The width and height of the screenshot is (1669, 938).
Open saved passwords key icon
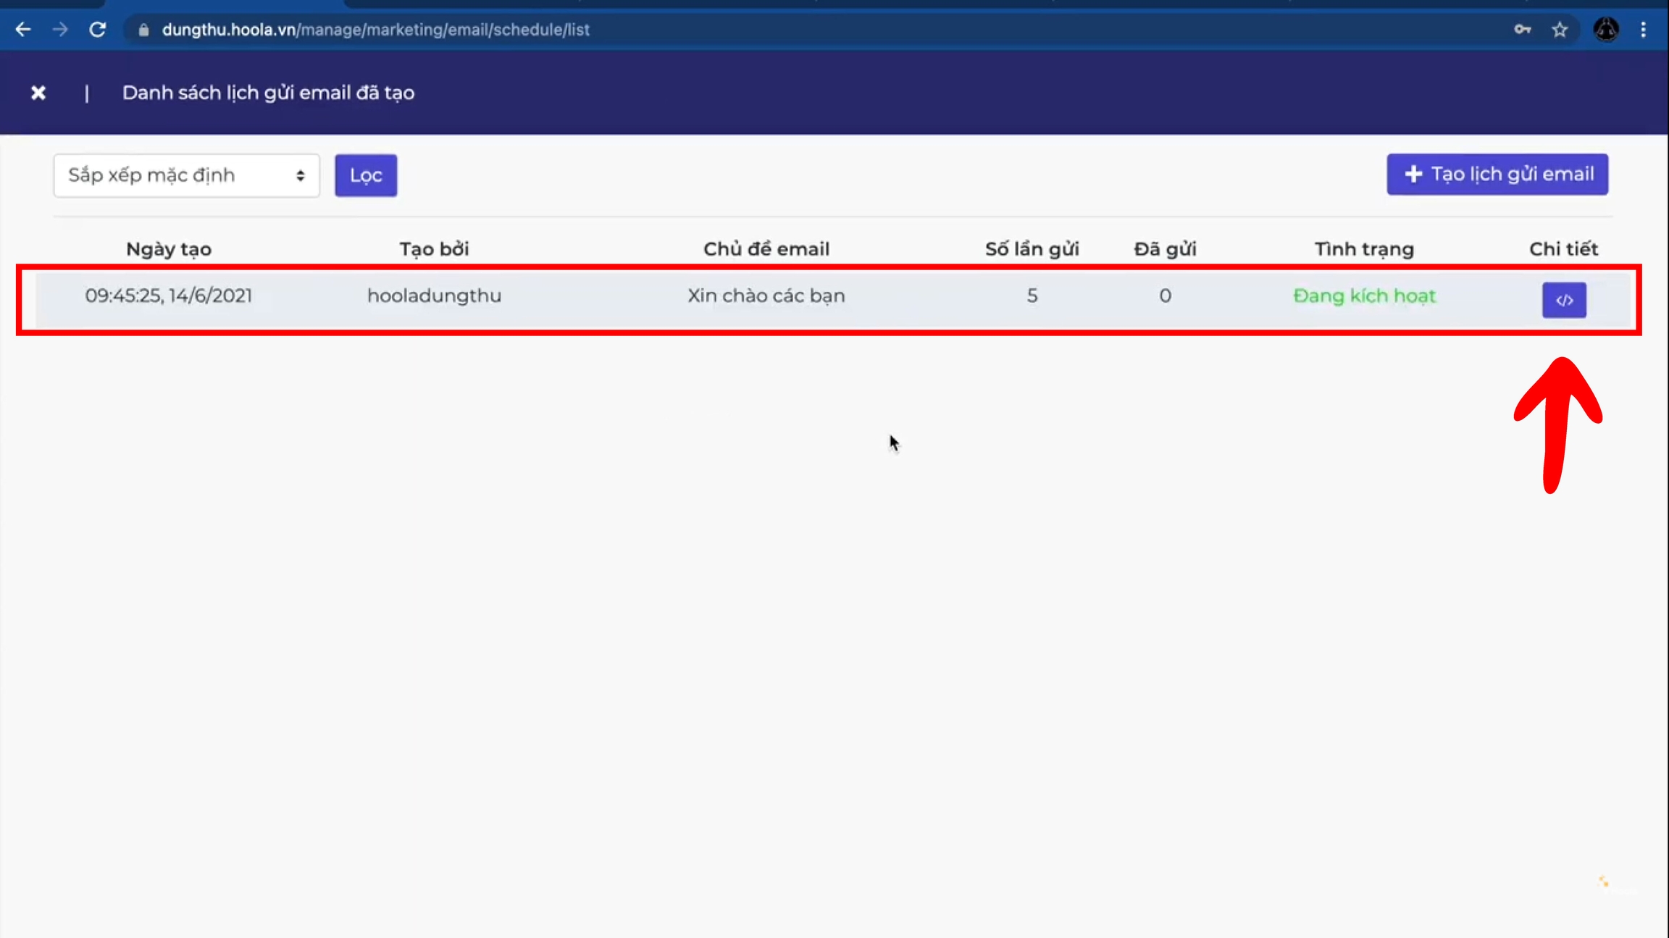click(1522, 30)
